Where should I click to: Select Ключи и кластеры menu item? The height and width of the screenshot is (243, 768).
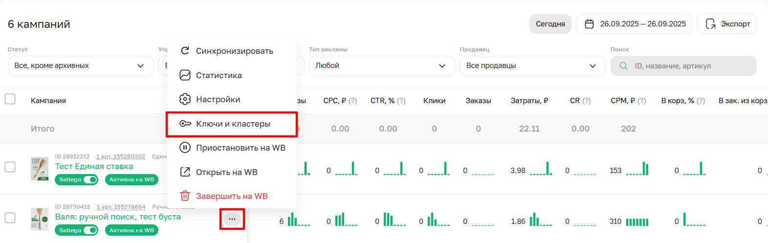tap(233, 124)
